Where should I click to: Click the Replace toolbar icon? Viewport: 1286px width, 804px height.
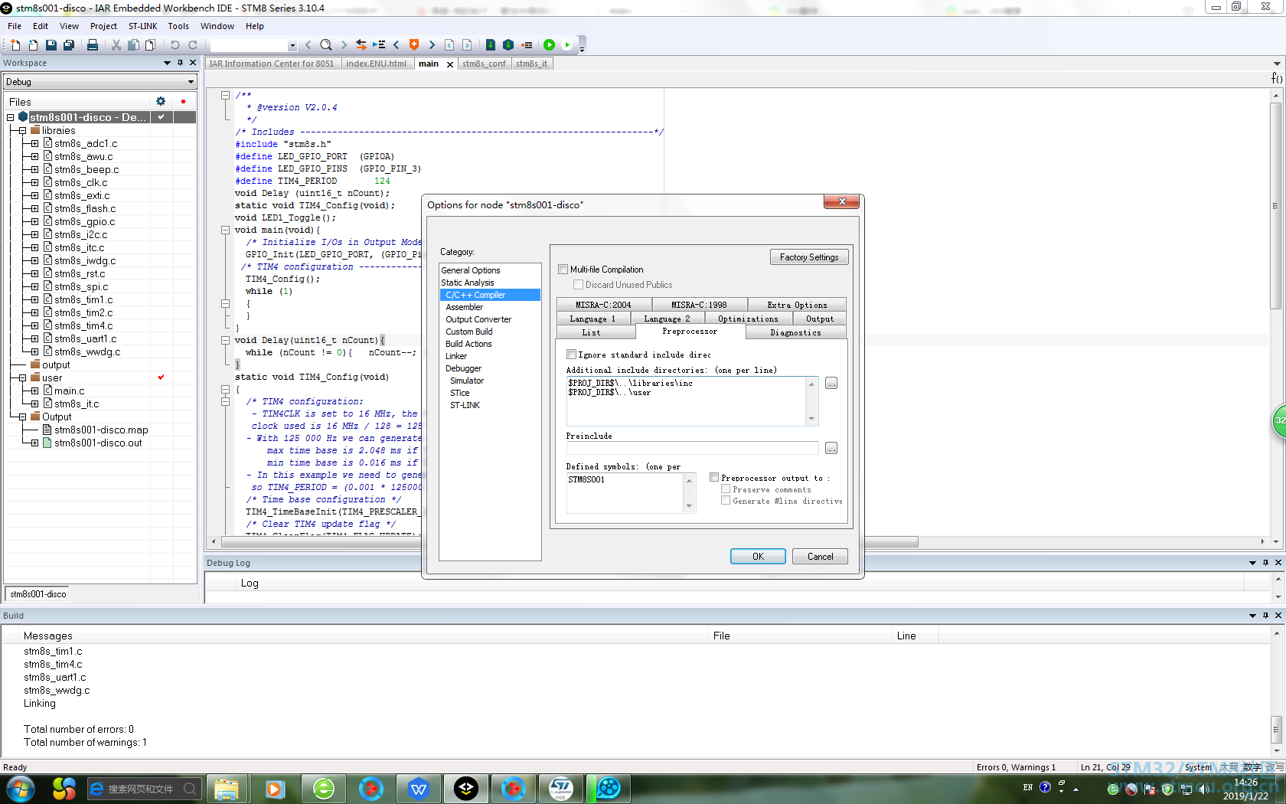pos(361,45)
